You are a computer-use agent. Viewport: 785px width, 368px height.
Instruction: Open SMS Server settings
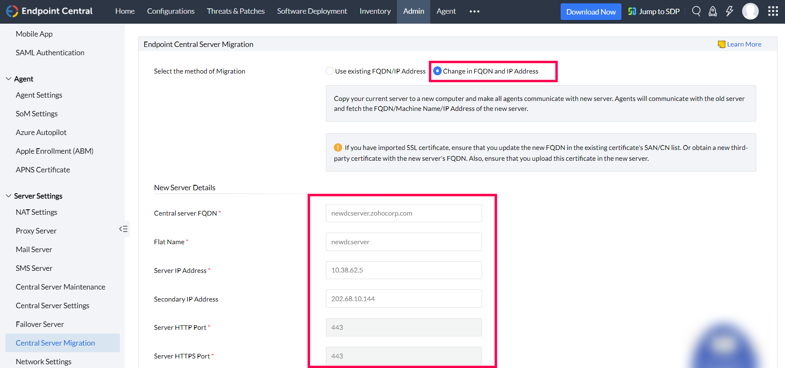pyautogui.click(x=34, y=268)
